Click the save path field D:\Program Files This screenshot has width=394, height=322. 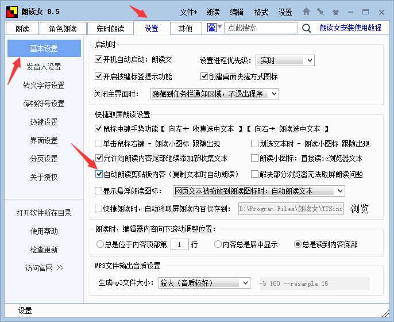point(291,209)
